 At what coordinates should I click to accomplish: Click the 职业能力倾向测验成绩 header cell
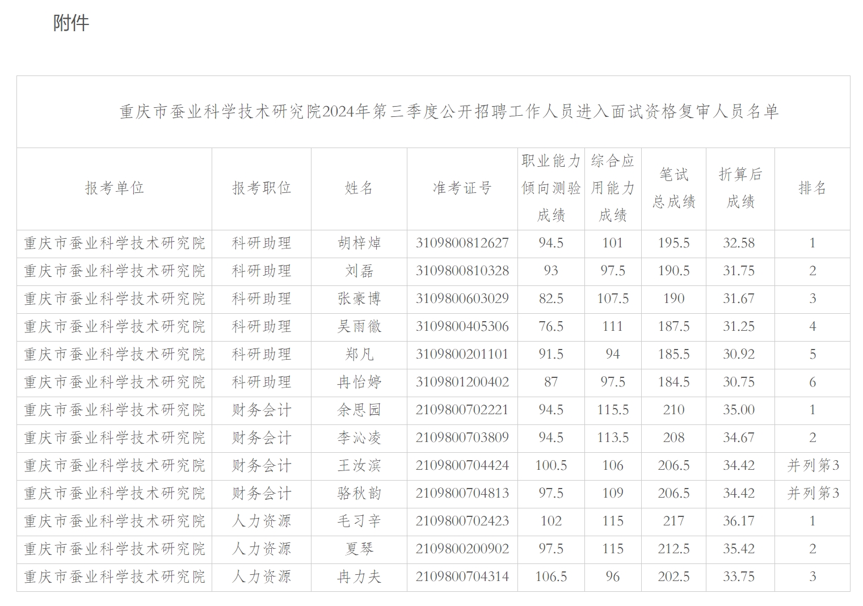[x=550, y=188]
